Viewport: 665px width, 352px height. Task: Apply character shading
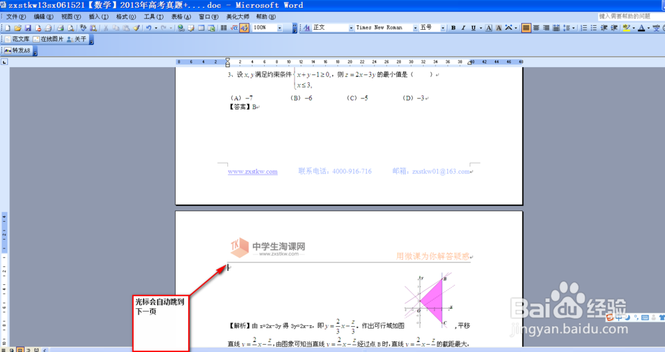(x=499, y=28)
